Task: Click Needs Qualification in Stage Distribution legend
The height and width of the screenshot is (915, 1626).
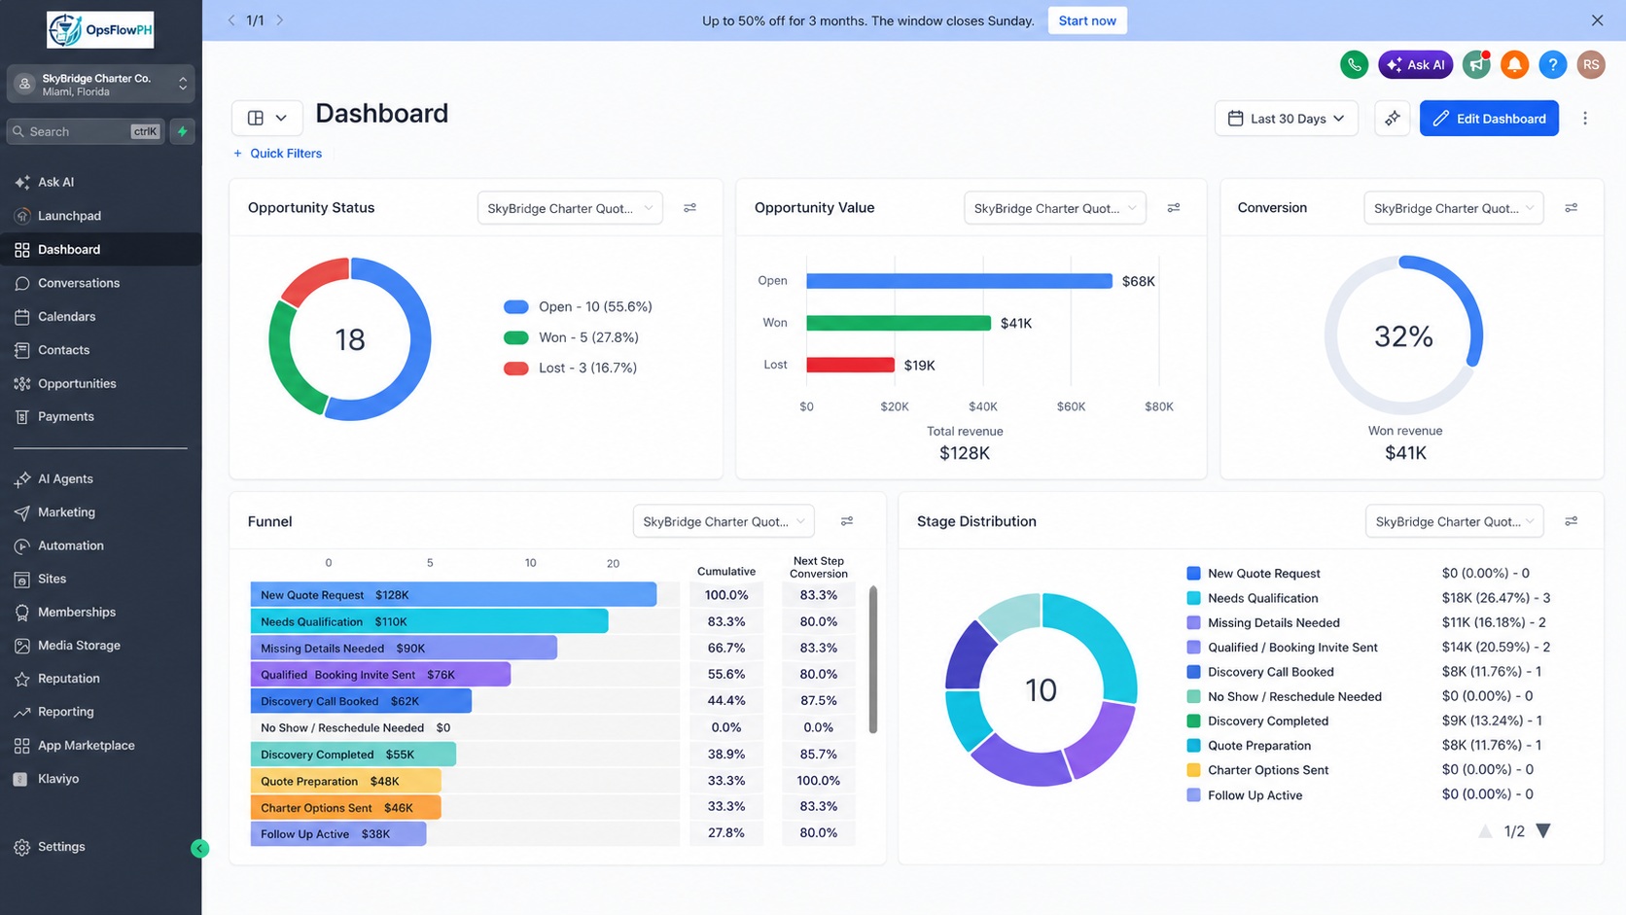Action: [1262, 598]
